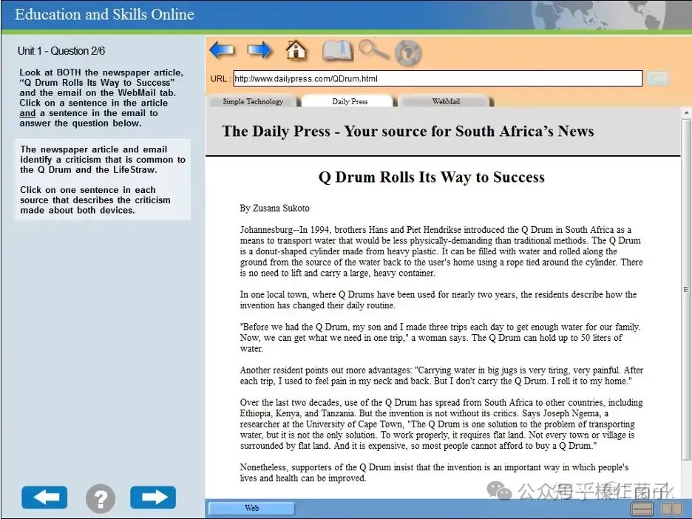The height and width of the screenshot is (519, 692).
Task: Click the scrollbar up arrow
Action: pos(686,113)
